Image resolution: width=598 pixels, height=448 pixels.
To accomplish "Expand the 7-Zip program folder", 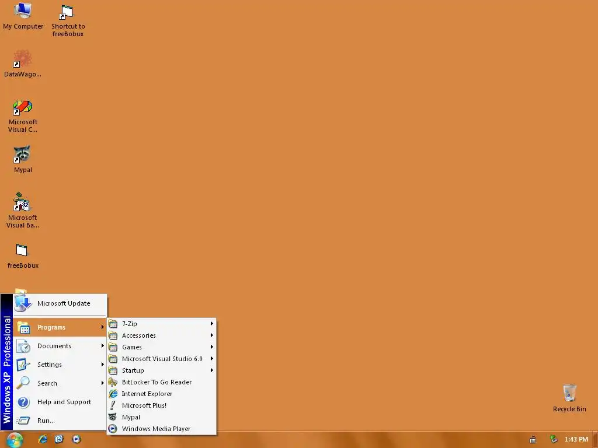I will click(x=162, y=324).
